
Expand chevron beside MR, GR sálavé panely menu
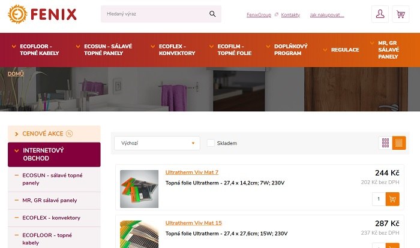tap(372, 43)
